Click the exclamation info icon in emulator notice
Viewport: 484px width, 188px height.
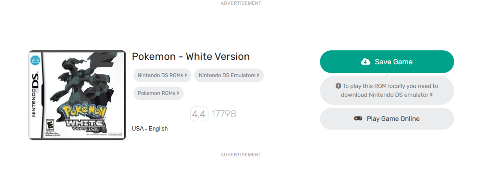point(338,86)
